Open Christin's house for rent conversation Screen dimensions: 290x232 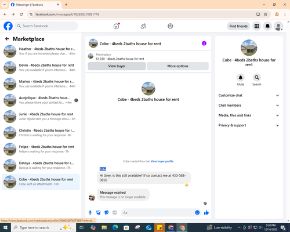[41, 133]
